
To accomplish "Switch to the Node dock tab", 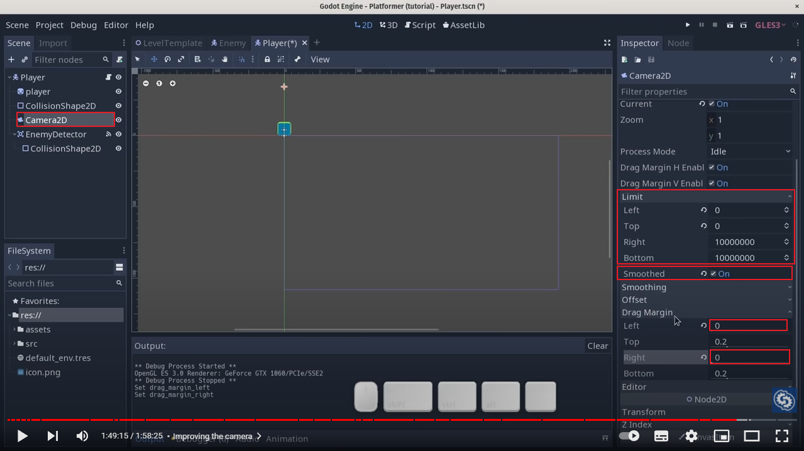I will tap(678, 43).
